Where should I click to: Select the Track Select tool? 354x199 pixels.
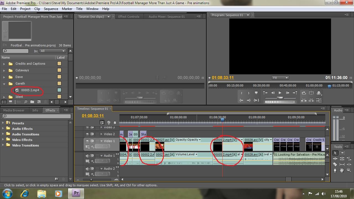point(342,153)
